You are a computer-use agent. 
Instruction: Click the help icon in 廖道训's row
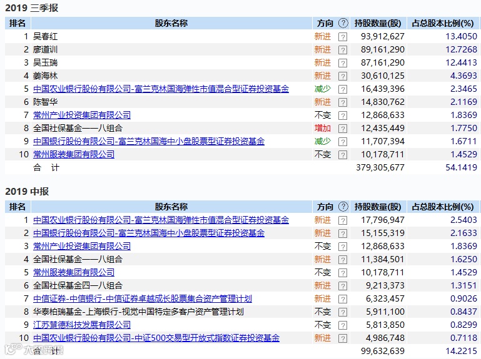(x=343, y=50)
